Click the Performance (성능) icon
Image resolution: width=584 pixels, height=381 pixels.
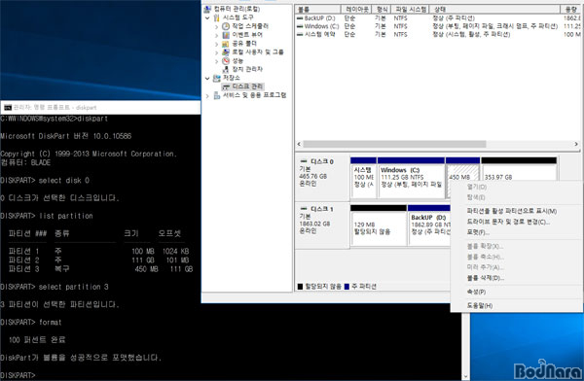pos(226,60)
